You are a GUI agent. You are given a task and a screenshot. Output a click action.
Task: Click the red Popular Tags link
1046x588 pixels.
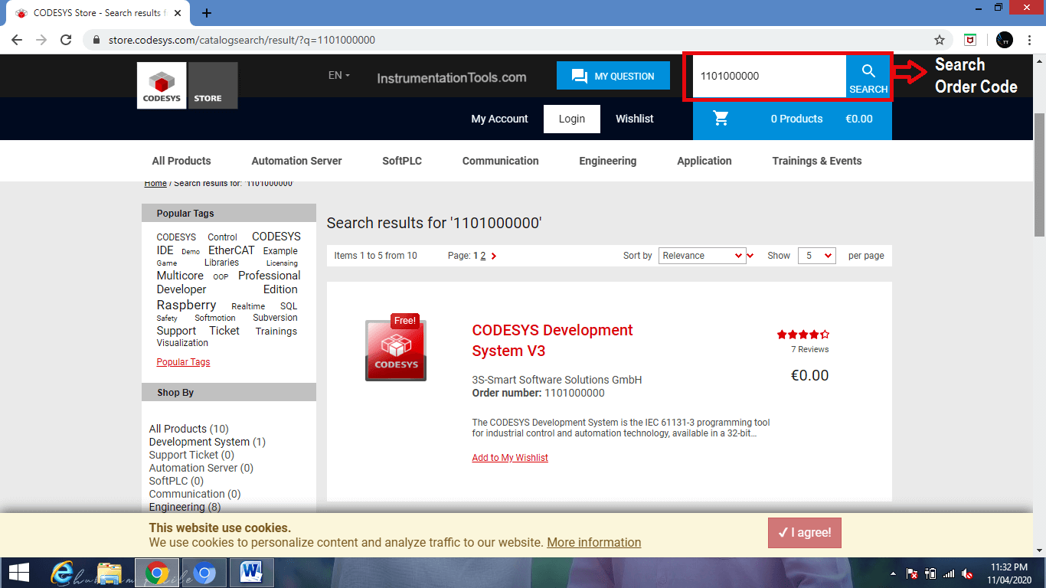183,362
